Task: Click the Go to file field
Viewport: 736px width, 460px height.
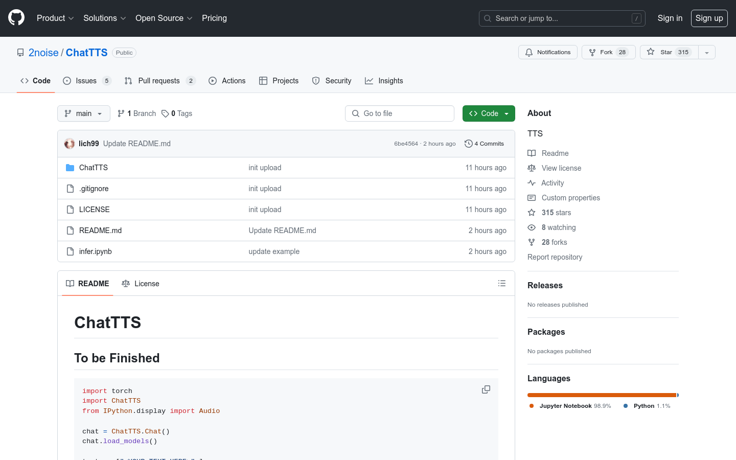Action: point(400,113)
